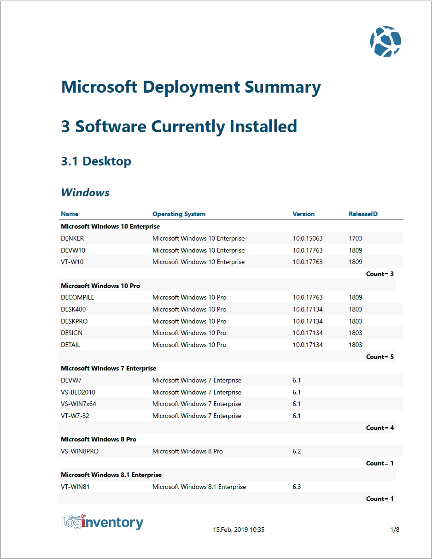This screenshot has height=559, width=432.
Task: Click release ID "1803" in the DESKPRO row
Action: coord(356,321)
